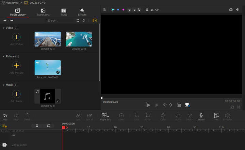
Task: Click the Add Music button
Action: (16, 94)
